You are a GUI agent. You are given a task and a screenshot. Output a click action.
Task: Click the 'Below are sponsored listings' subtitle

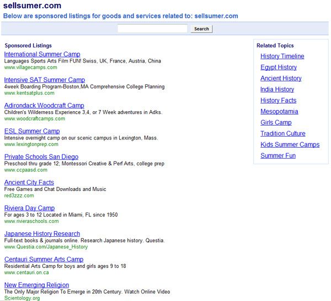point(120,16)
